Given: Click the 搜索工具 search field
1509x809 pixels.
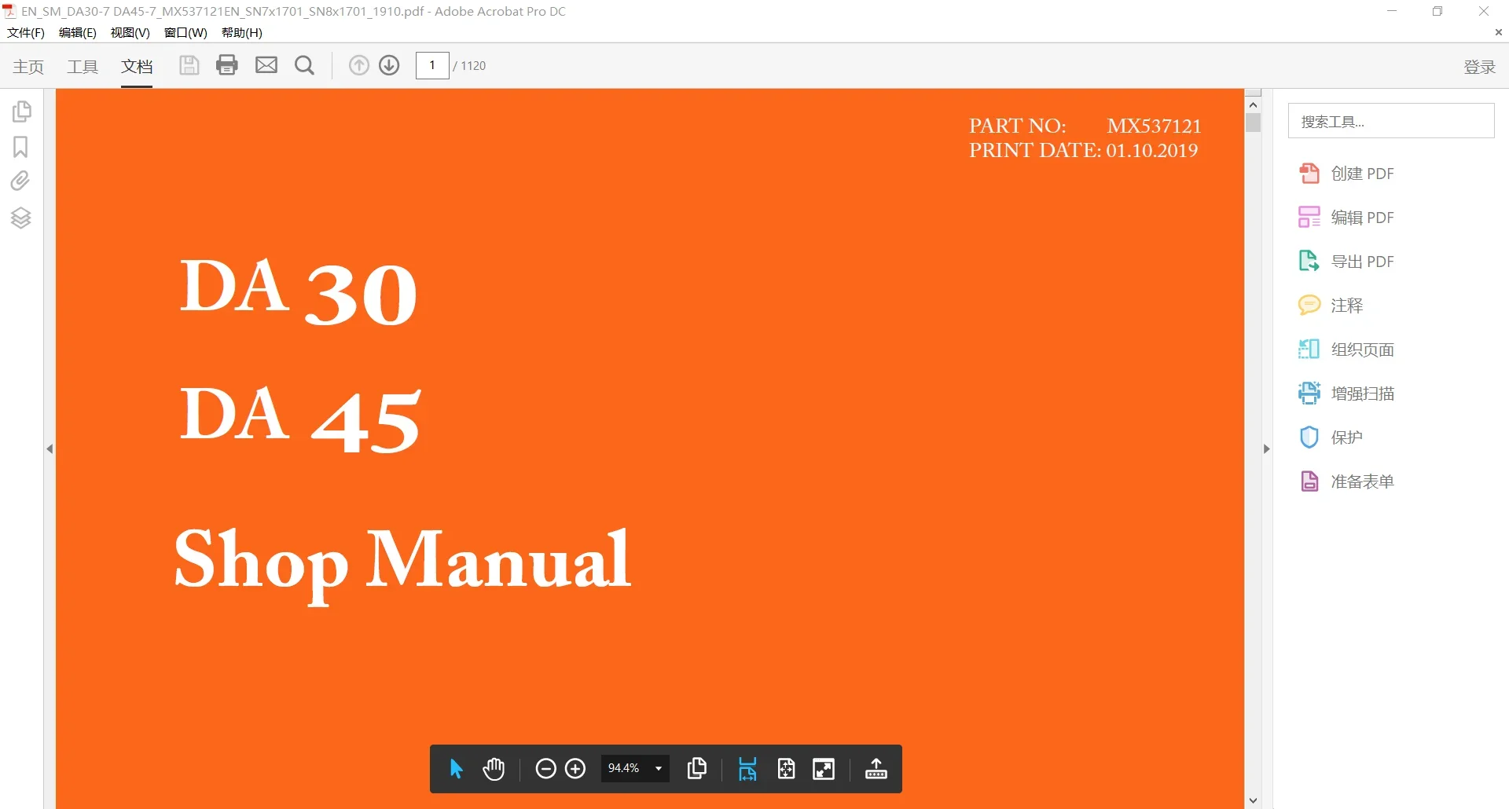Looking at the screenshot, I should tap(1390, 121).
